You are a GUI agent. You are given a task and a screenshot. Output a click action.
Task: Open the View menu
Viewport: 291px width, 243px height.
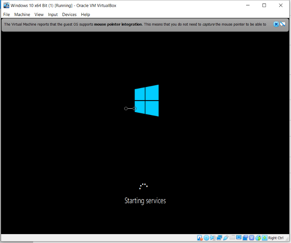click(x=39, y=15)
